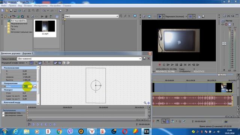Image resolution: width=240 pixels, height=135 pixels.
Task: Open a project with the folder icon
Action: pyautogui.click(x=7, y=10)
